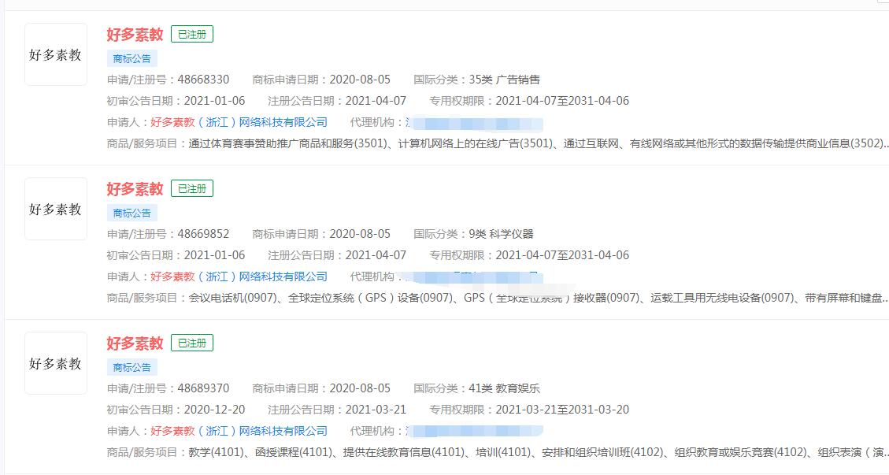Select registration number 48669852
This screenshot has height=475, width=889.
tap(203, 234)
